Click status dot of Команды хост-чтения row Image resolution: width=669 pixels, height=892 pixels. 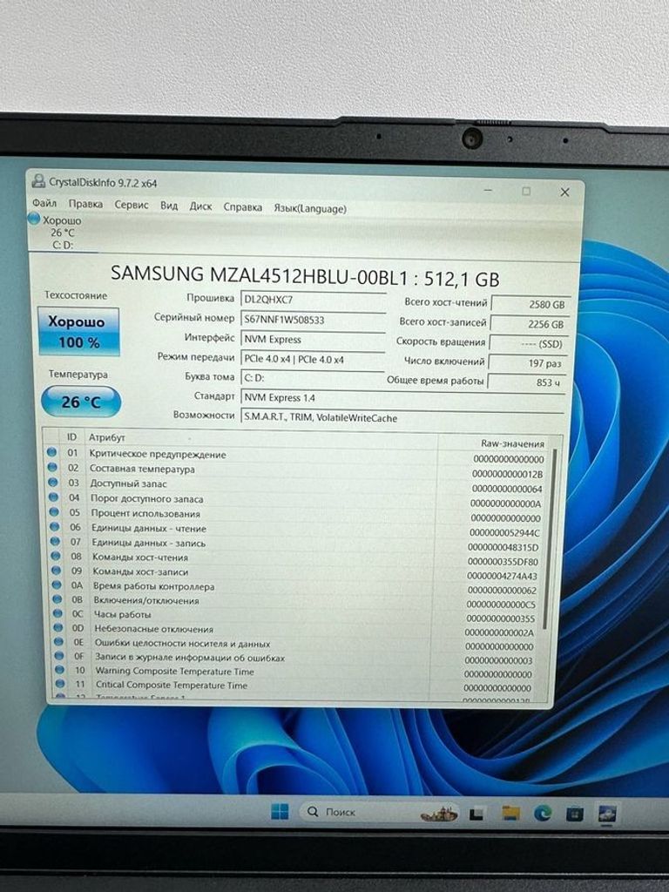[x=56, y=556]
